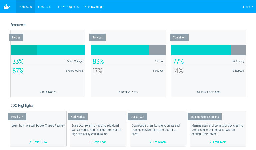
Task: Click '6 Total Services' text
Action: (128, 92)
